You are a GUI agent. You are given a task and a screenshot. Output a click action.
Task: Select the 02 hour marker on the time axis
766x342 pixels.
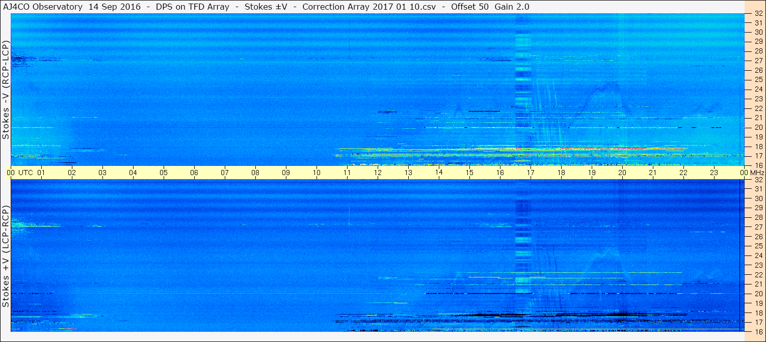coord(72,173)
